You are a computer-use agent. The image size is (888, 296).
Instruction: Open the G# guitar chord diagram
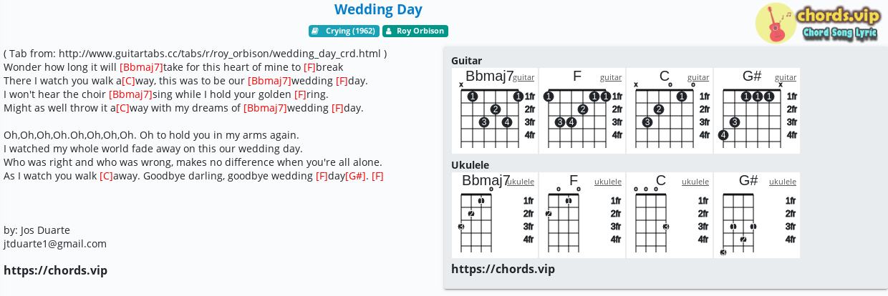757,111
